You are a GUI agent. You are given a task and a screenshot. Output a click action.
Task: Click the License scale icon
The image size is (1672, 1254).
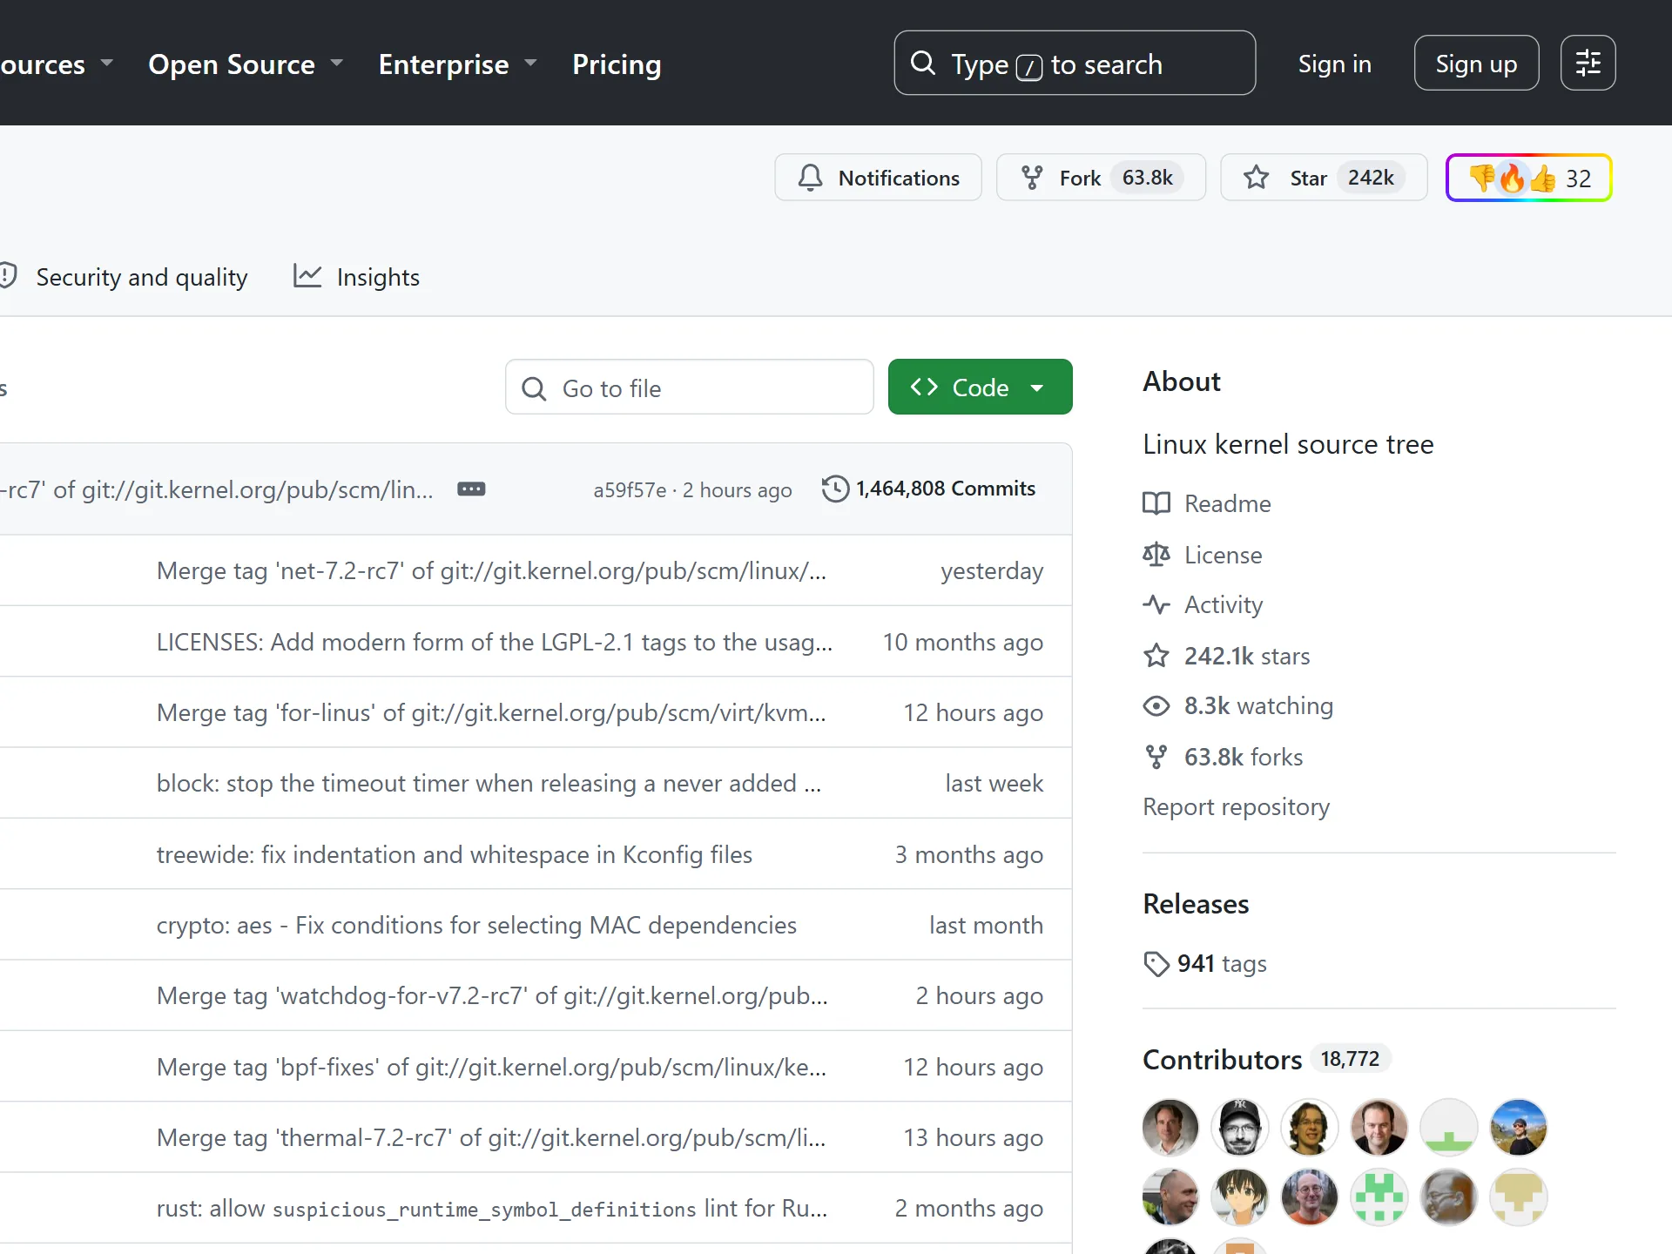(x=1156, y=555)
